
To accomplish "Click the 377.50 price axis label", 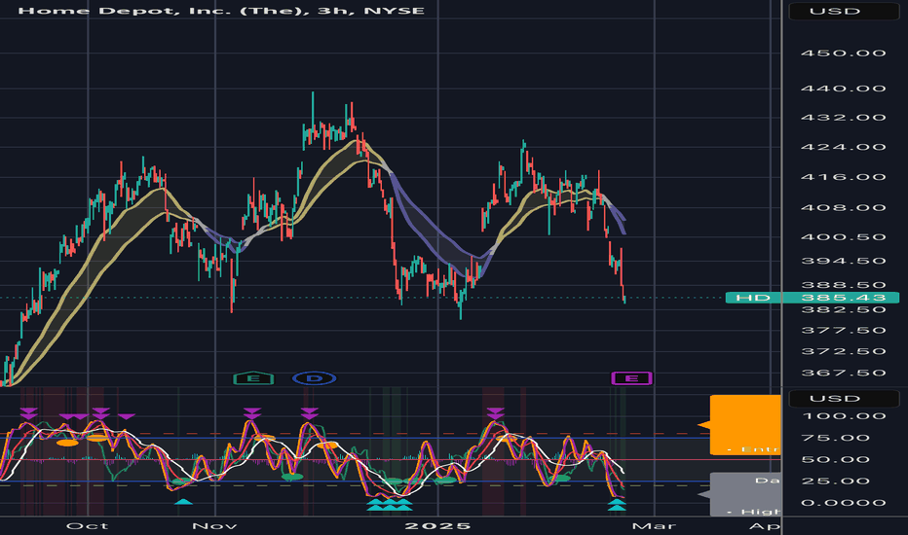I will pos(843,331).
